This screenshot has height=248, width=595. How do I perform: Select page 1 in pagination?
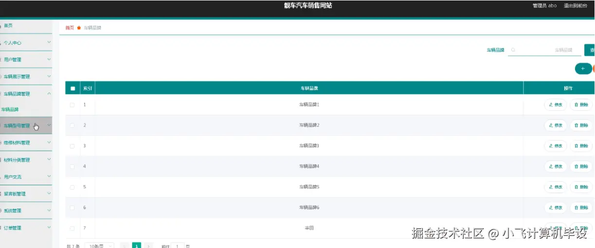pos(137,246)
